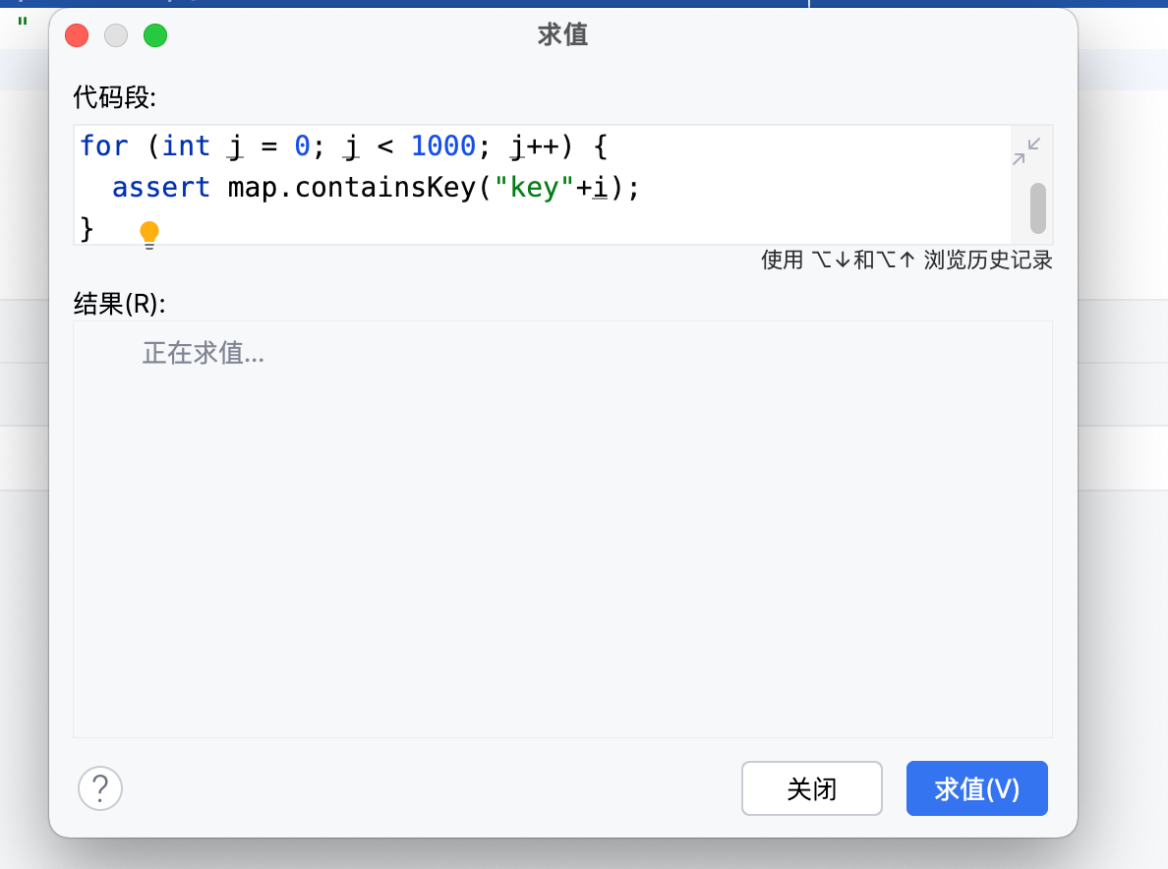Close the 求值 dialog with red button
1168x869 pixels.
77,36
